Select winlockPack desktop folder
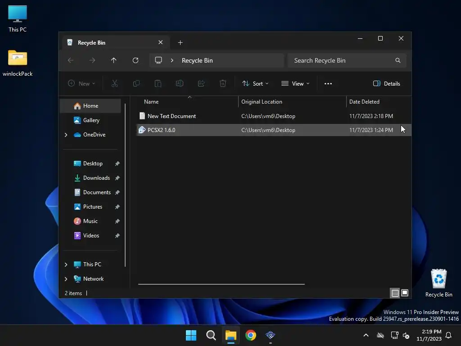The image size is (461, 346). tap(18, 63)
